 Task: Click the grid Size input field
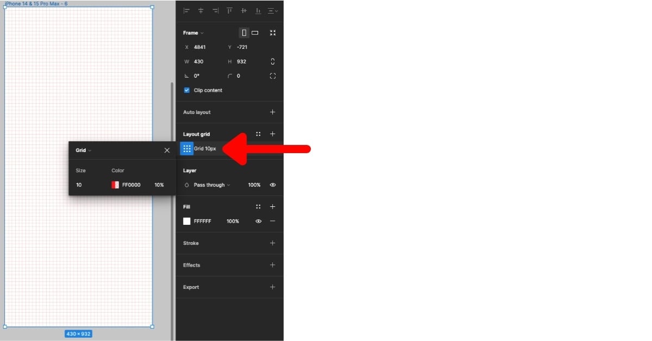click(x=79, y=185)
